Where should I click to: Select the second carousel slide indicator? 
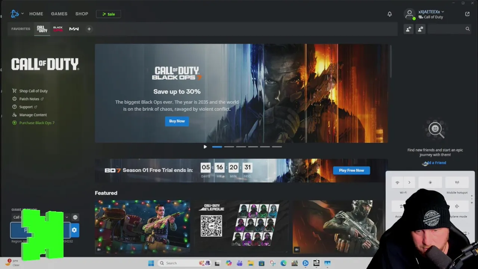229,147
